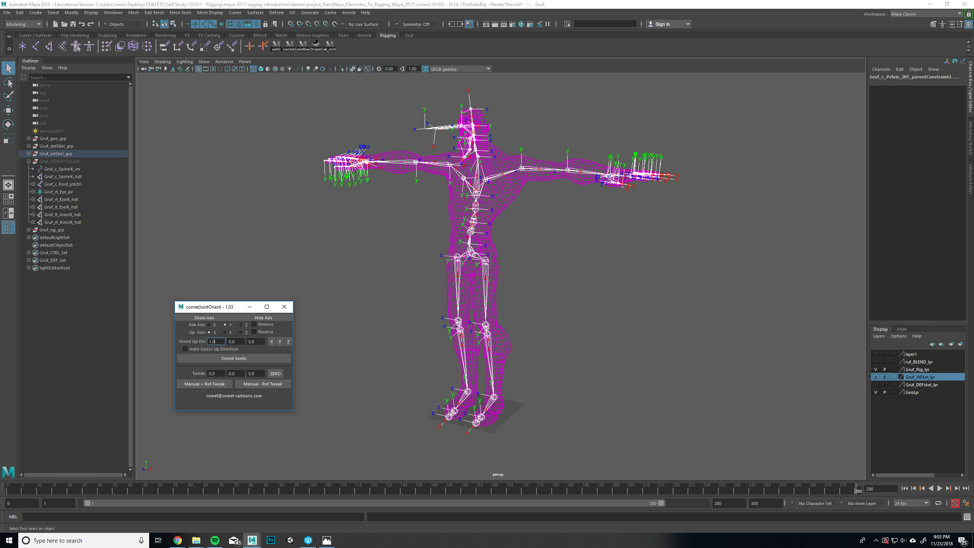Viewport: 974px width, 548px height.
Task: Open the sRGB gamma view transform dropdown
Action: pyautogui.click(x=488, y=69)
